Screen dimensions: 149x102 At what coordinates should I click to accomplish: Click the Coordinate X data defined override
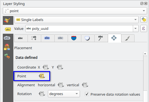46,67
